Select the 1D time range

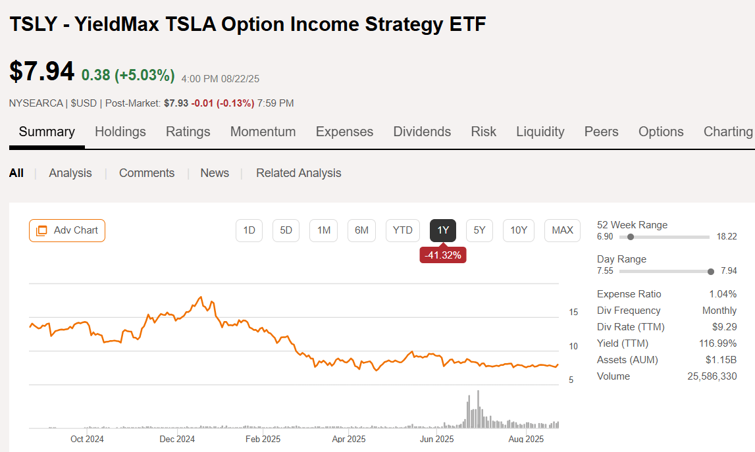pyautogui.click(x=249, y=230)
